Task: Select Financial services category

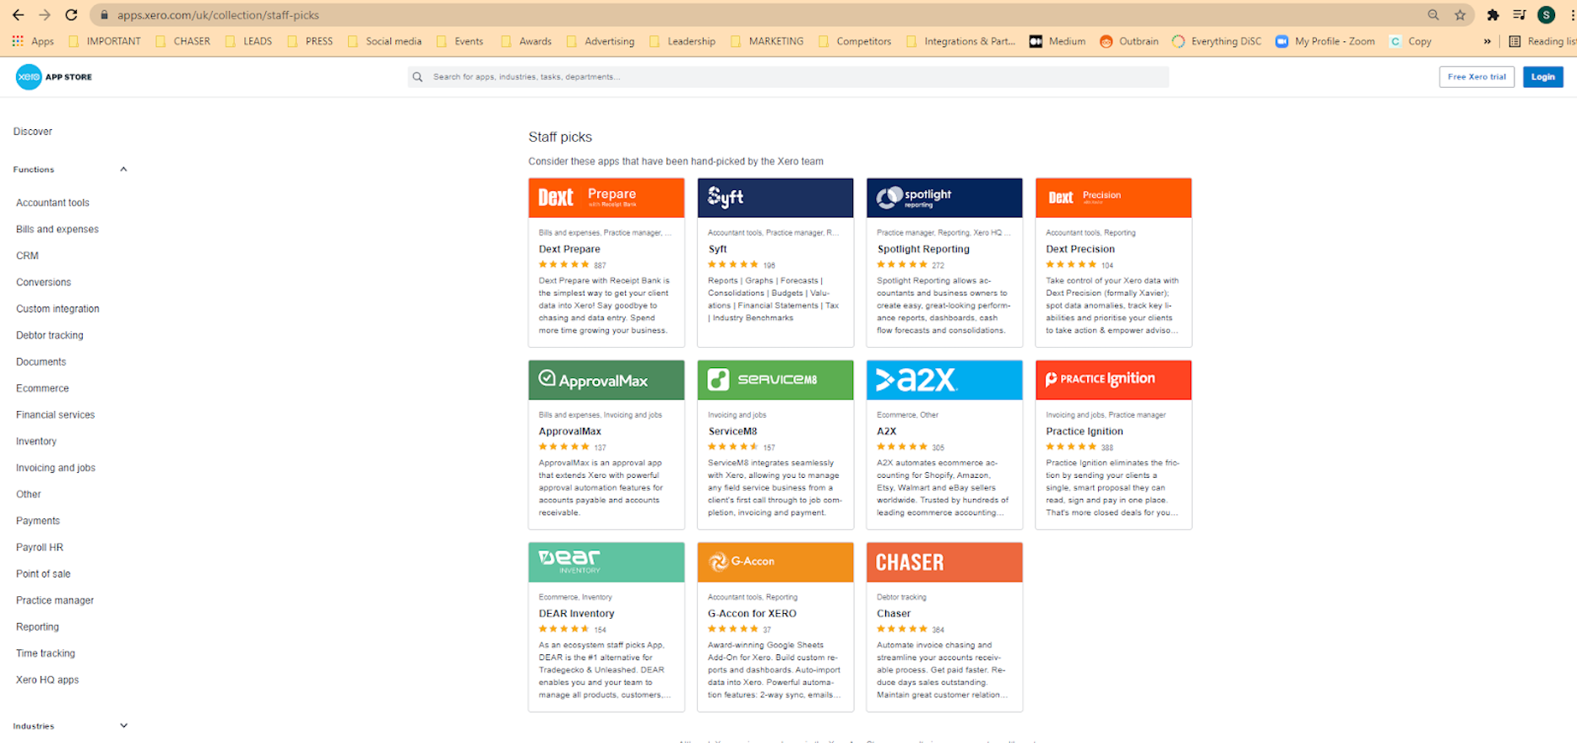Action: (55, 415)
